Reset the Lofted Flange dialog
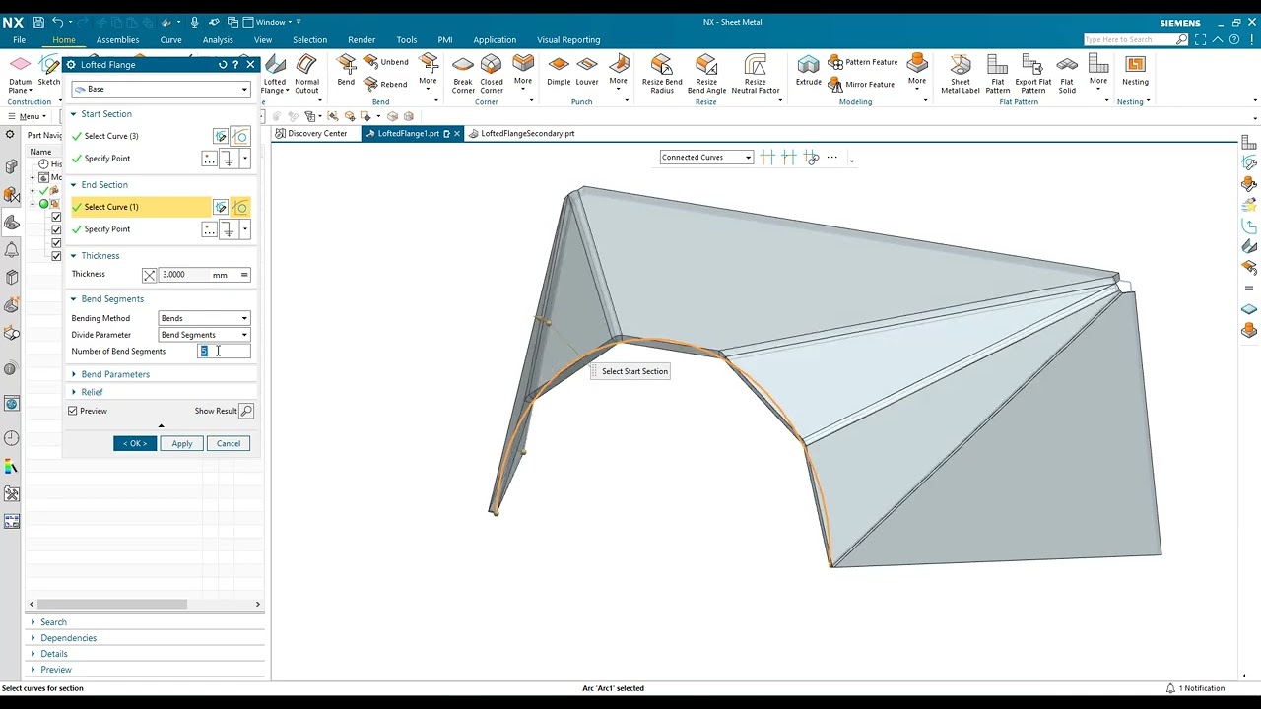The height and width of the screenshot is (709, 1261). click(x=223, y=65)
